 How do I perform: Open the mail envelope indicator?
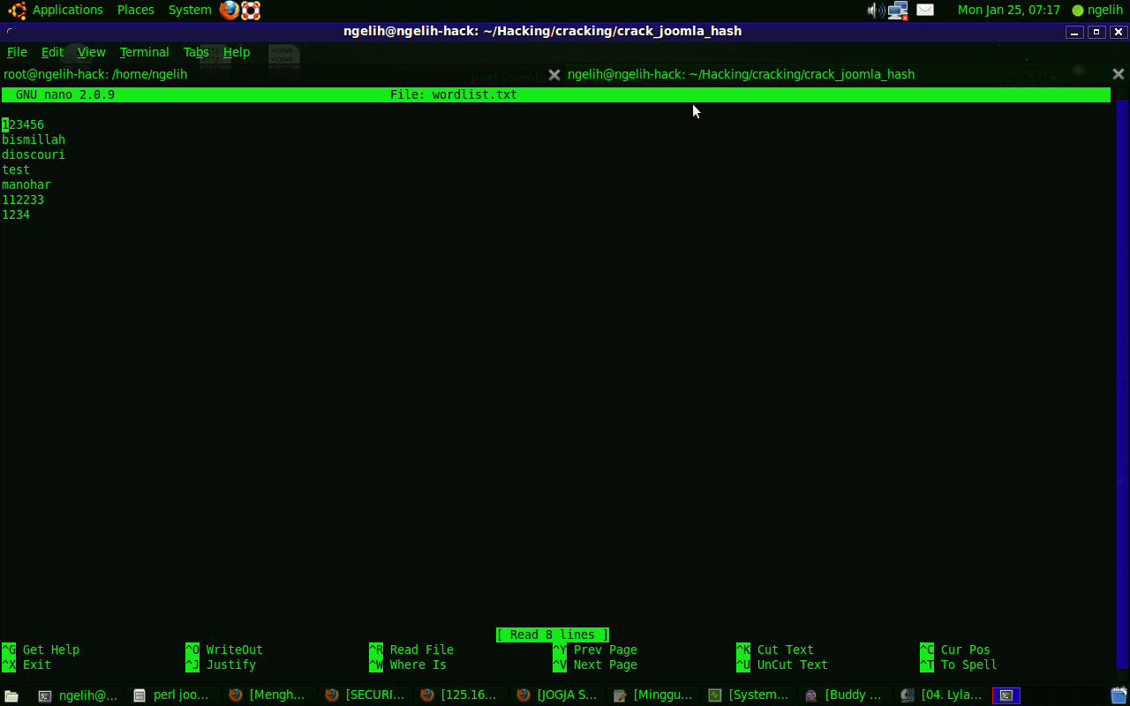coord(925,11)
